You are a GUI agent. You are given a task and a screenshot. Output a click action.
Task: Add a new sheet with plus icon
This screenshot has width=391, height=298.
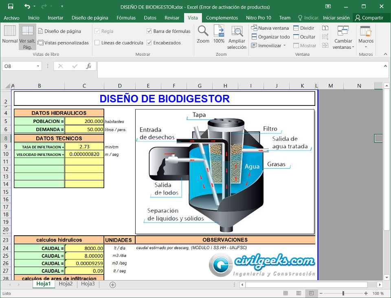pos(113,285)
